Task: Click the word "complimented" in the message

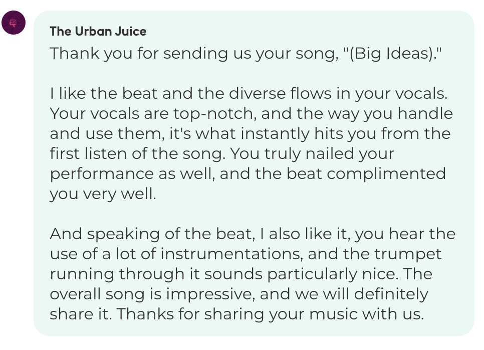Action: [386, 174]
